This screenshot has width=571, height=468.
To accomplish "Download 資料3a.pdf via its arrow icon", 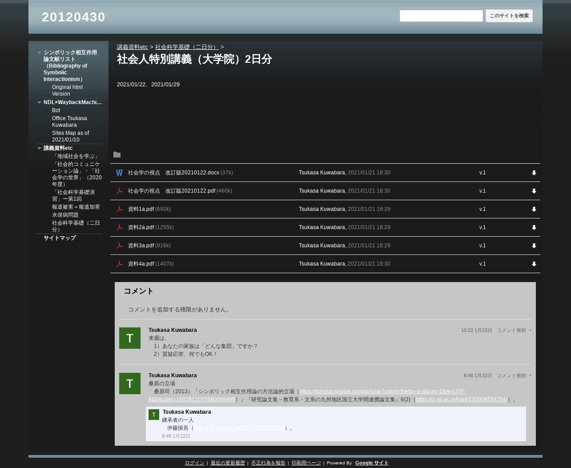I will point(534,246).
